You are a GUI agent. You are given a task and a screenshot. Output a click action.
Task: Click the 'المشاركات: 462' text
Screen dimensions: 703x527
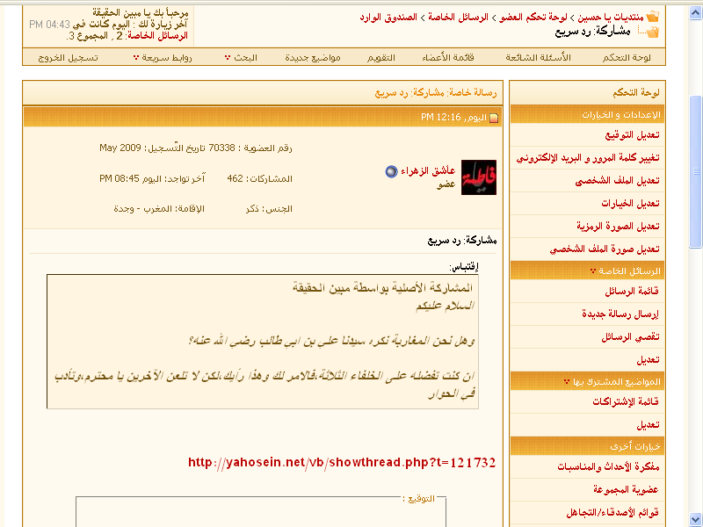pyautogui.click(x=259, y=179)
